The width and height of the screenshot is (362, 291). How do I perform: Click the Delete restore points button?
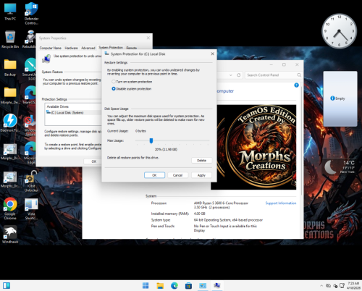tap(201, 161)
